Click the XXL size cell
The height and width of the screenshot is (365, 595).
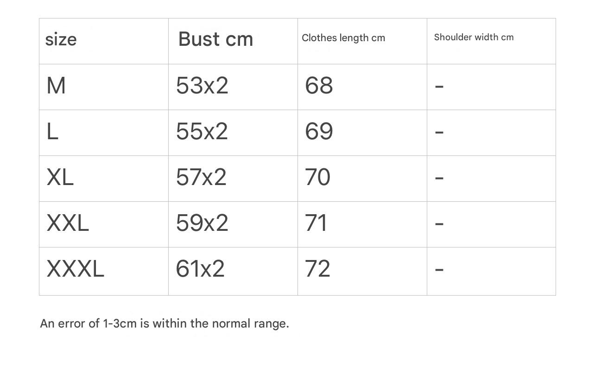(x=68, y=223)
